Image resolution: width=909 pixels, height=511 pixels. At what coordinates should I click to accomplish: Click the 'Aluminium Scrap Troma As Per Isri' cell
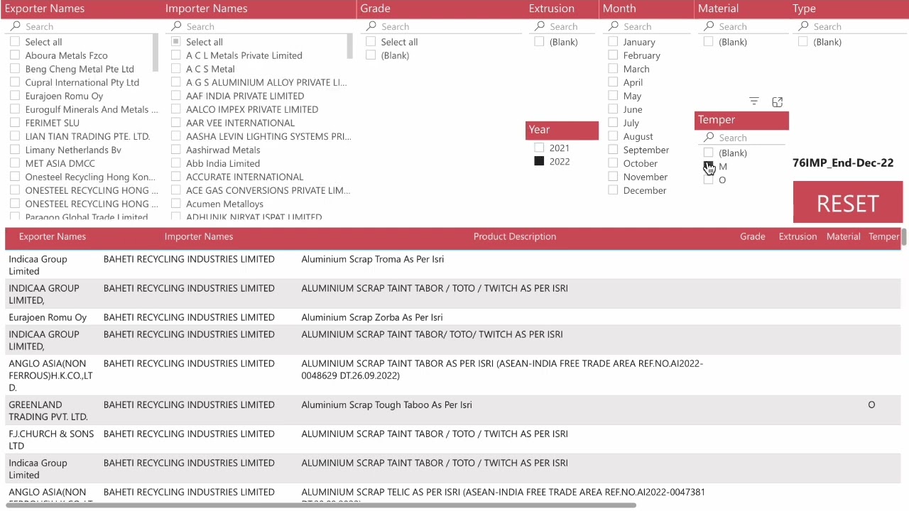(372, 259)
